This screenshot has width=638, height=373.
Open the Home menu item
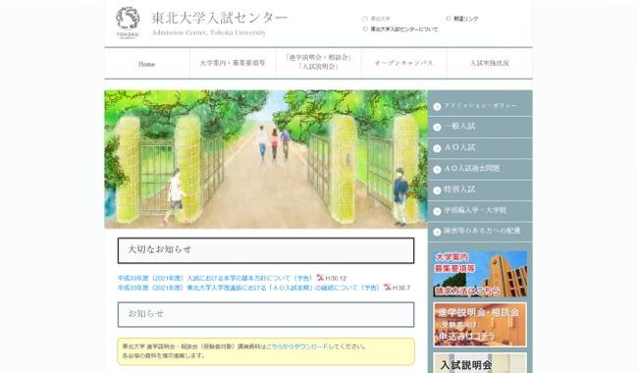tap(147, 64)
